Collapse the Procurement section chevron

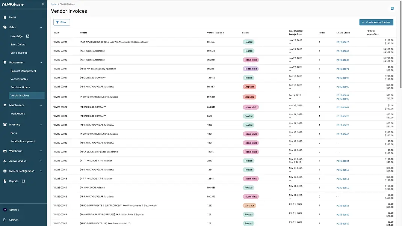[41, 63]
